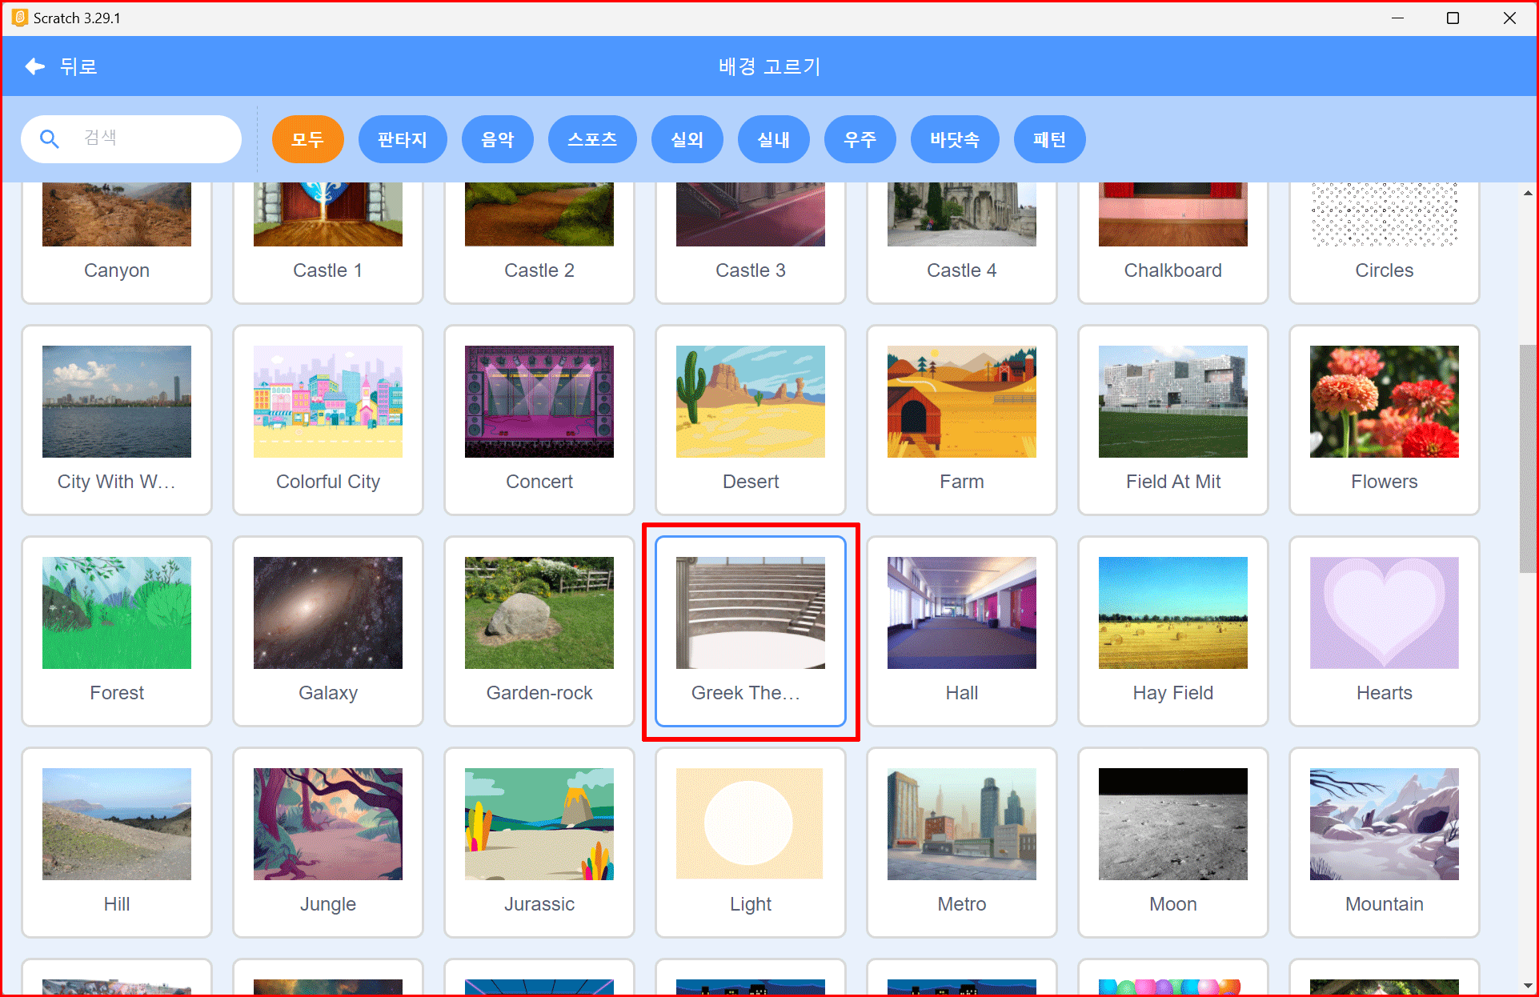Switch to the 우주 category

point(860,139)
